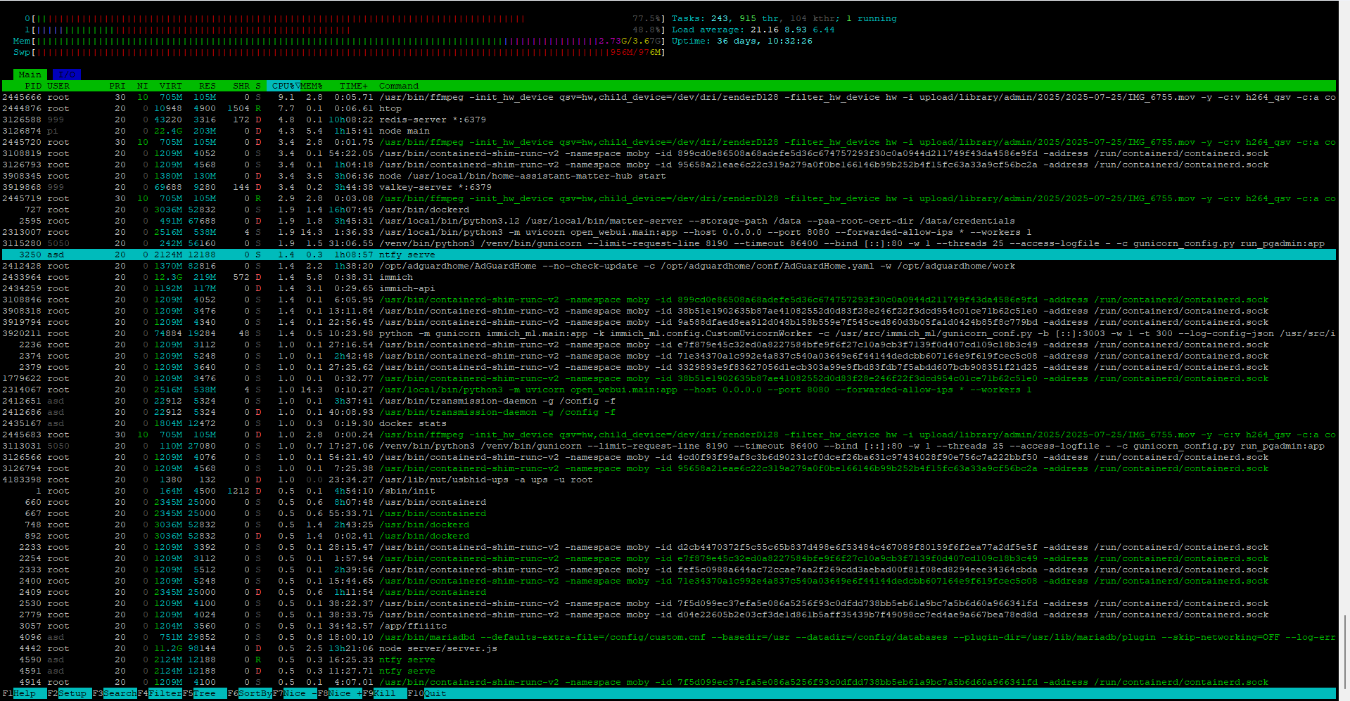Image resolution: width=1350 pixels, height=701 pixels.
Task: Activate F4 Filter in the function bar
Action: point(160,693)
